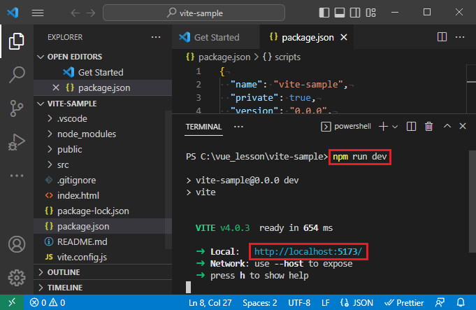Select the Terminal panel tab
476x310 pixels.
[203, 127]
